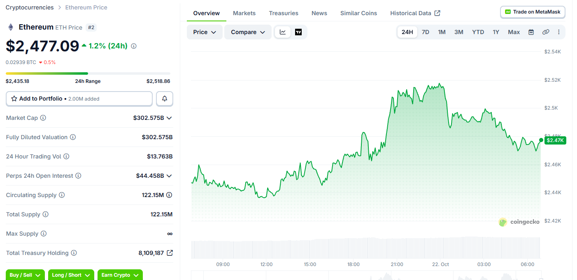The image size is (577, 280).
Task: Click the 1.2% (24h) change text
Action: [108, 46]
